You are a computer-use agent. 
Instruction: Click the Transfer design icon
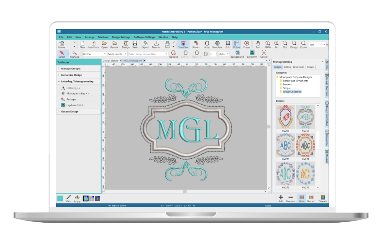[156, 44]
